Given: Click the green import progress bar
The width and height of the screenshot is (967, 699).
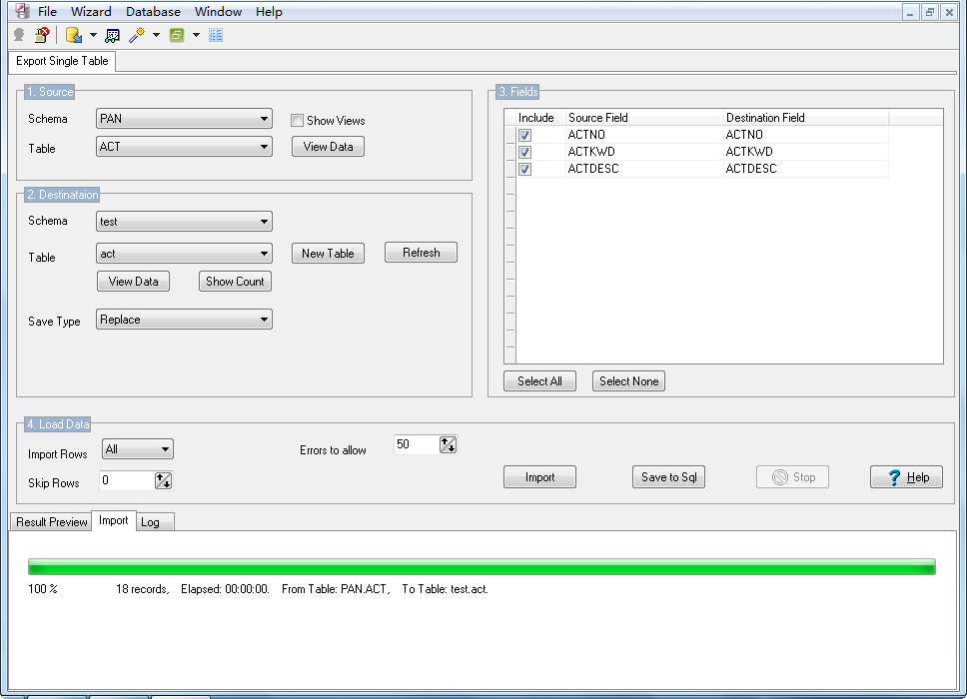Looking at the screenshot, I should (482, 566).
